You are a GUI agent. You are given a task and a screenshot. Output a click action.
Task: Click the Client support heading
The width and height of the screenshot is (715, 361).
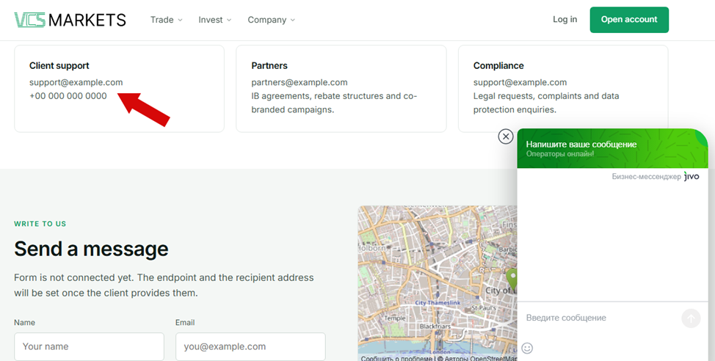(59, 65)
